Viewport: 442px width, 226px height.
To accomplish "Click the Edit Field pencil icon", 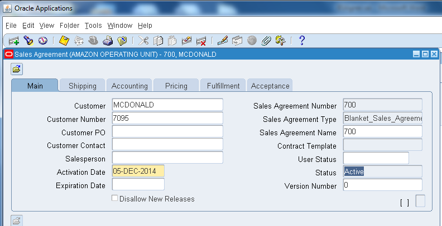I will pyautogui.click(x=223, y=41).
